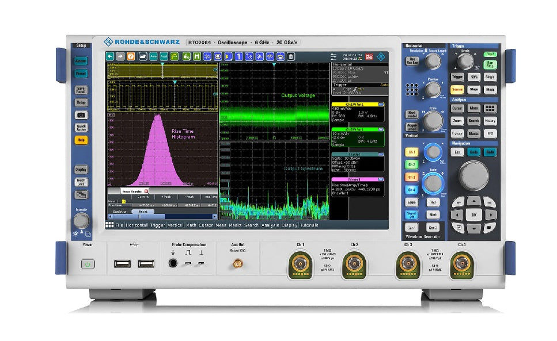Click the trash delete toolbar icon
The image size is (557, 341).
[x=291, y=56]
